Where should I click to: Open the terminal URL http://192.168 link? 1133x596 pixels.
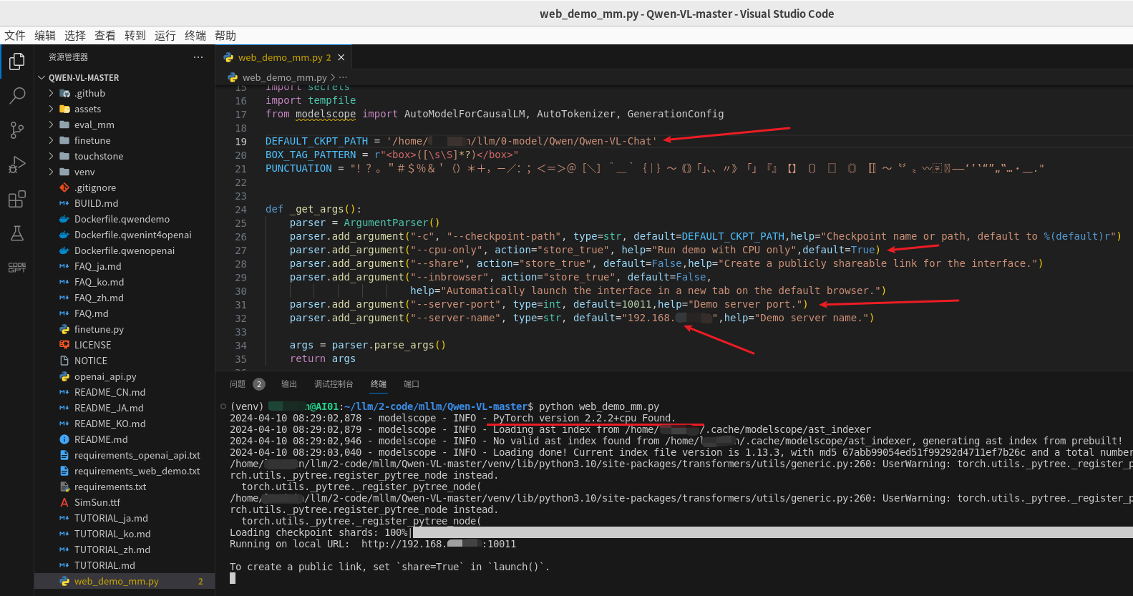click(438, 544)
